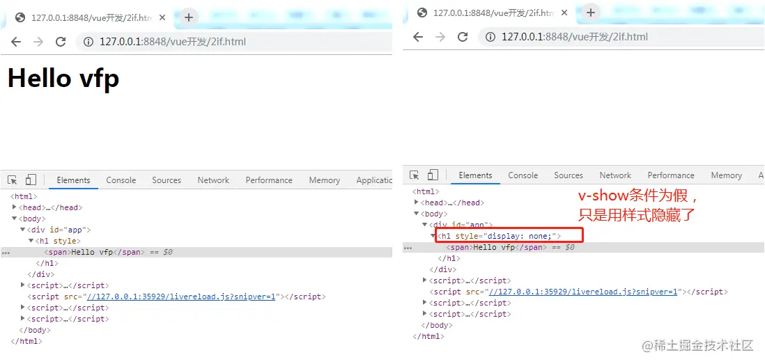Click forward arrow in right browser window
The width and height of the screenshot is (765, 364).
point(440,37)
